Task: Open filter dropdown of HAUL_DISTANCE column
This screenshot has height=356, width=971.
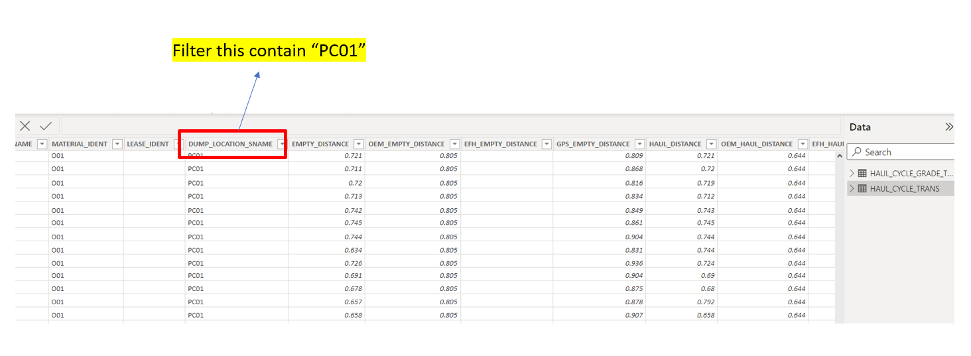Action: (711, 144)
